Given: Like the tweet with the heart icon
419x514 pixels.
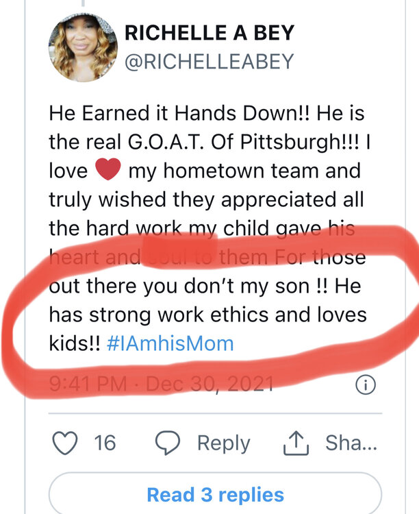Looking at the screenshot, I should pyautogui.click(x=66, y=443).
